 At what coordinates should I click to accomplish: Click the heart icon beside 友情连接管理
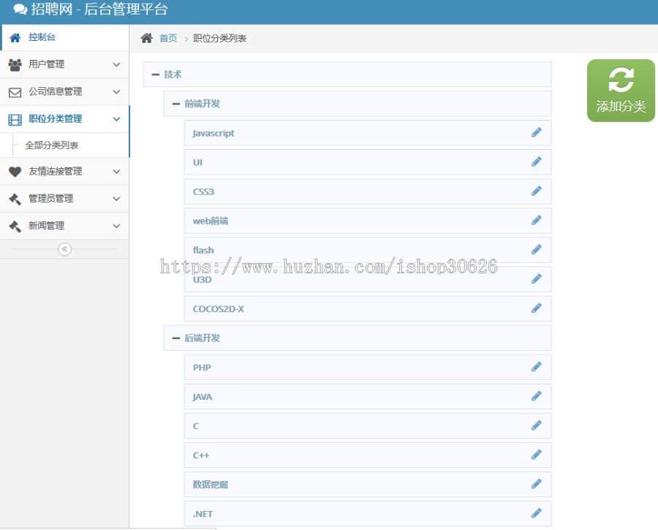[x=15, y=172]
